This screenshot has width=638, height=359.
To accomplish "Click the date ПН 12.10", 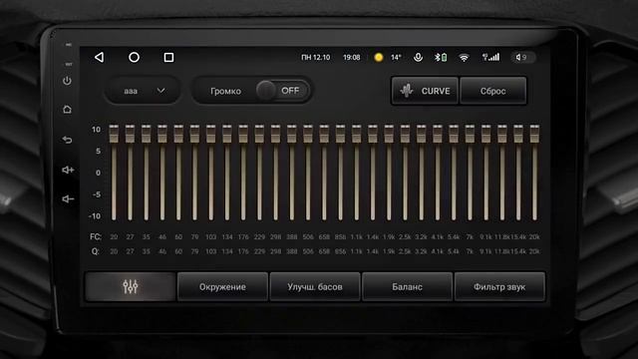I will coord(316,58).
